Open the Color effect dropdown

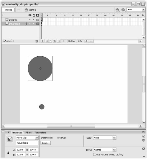(x=114, y=138)
